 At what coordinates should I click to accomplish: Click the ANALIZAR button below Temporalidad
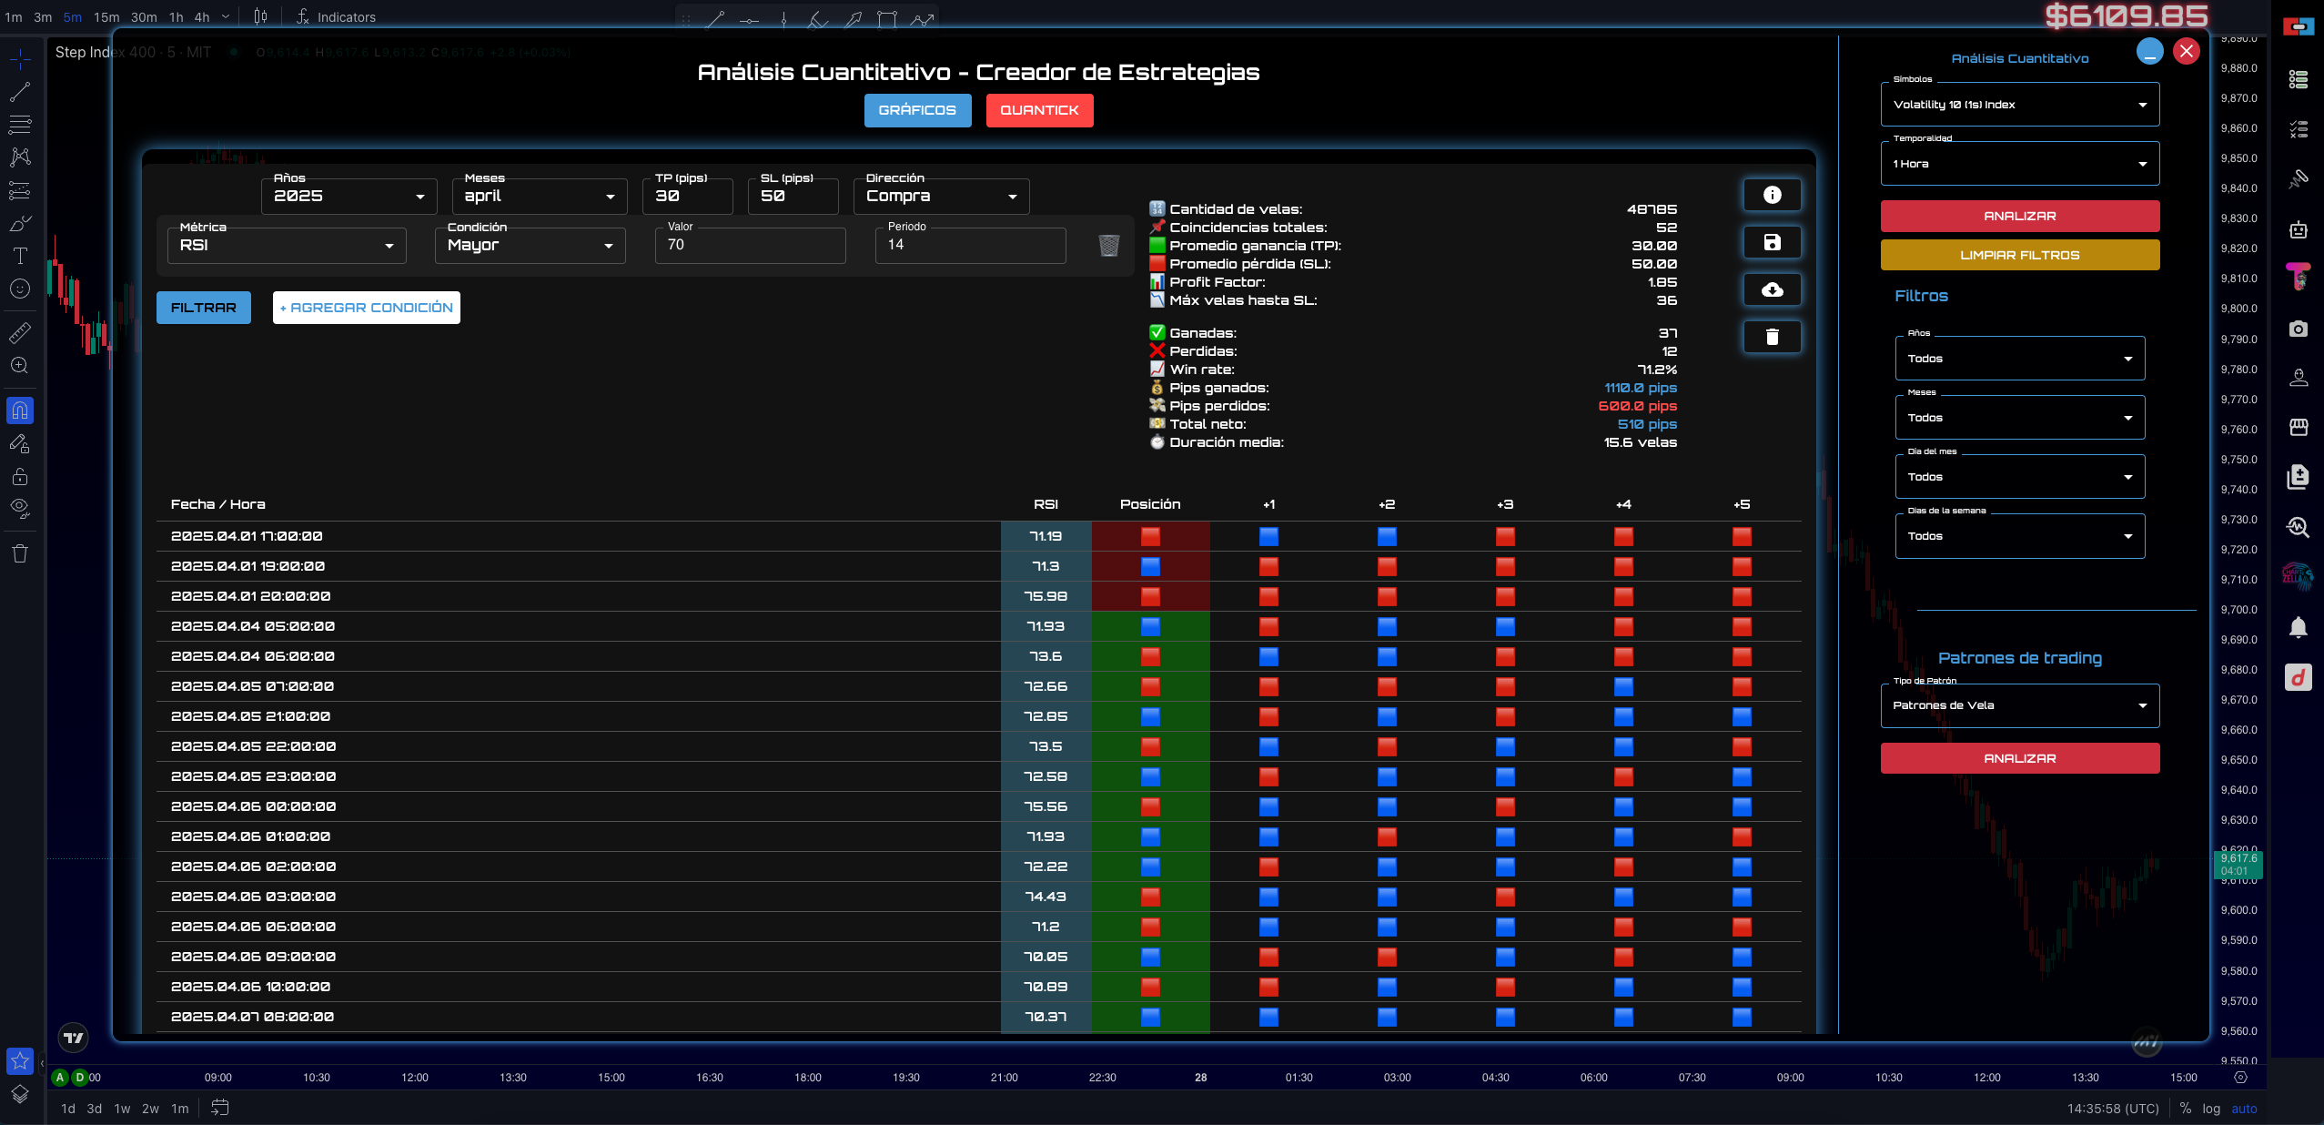(x=2020, y=216)
